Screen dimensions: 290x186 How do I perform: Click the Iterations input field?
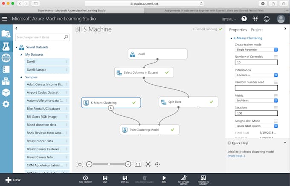point(256,113)
